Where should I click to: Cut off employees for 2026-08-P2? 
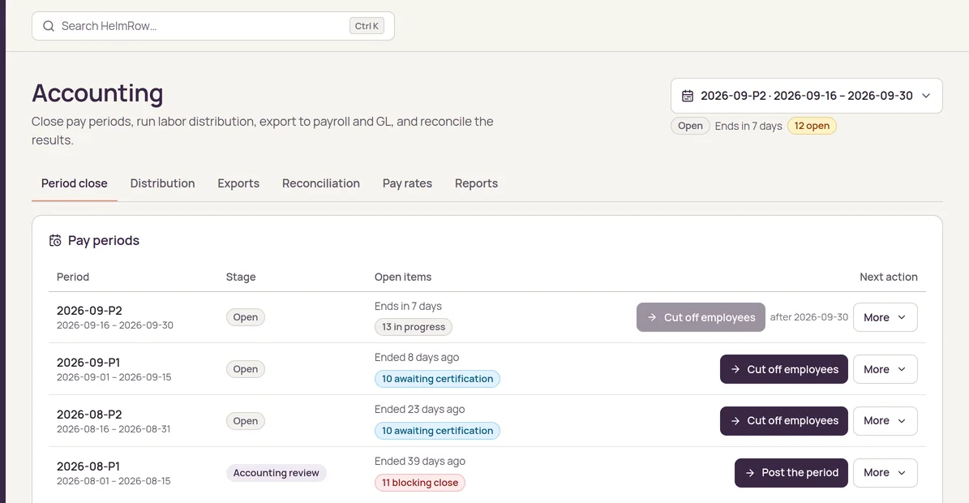tap(783, 421)
